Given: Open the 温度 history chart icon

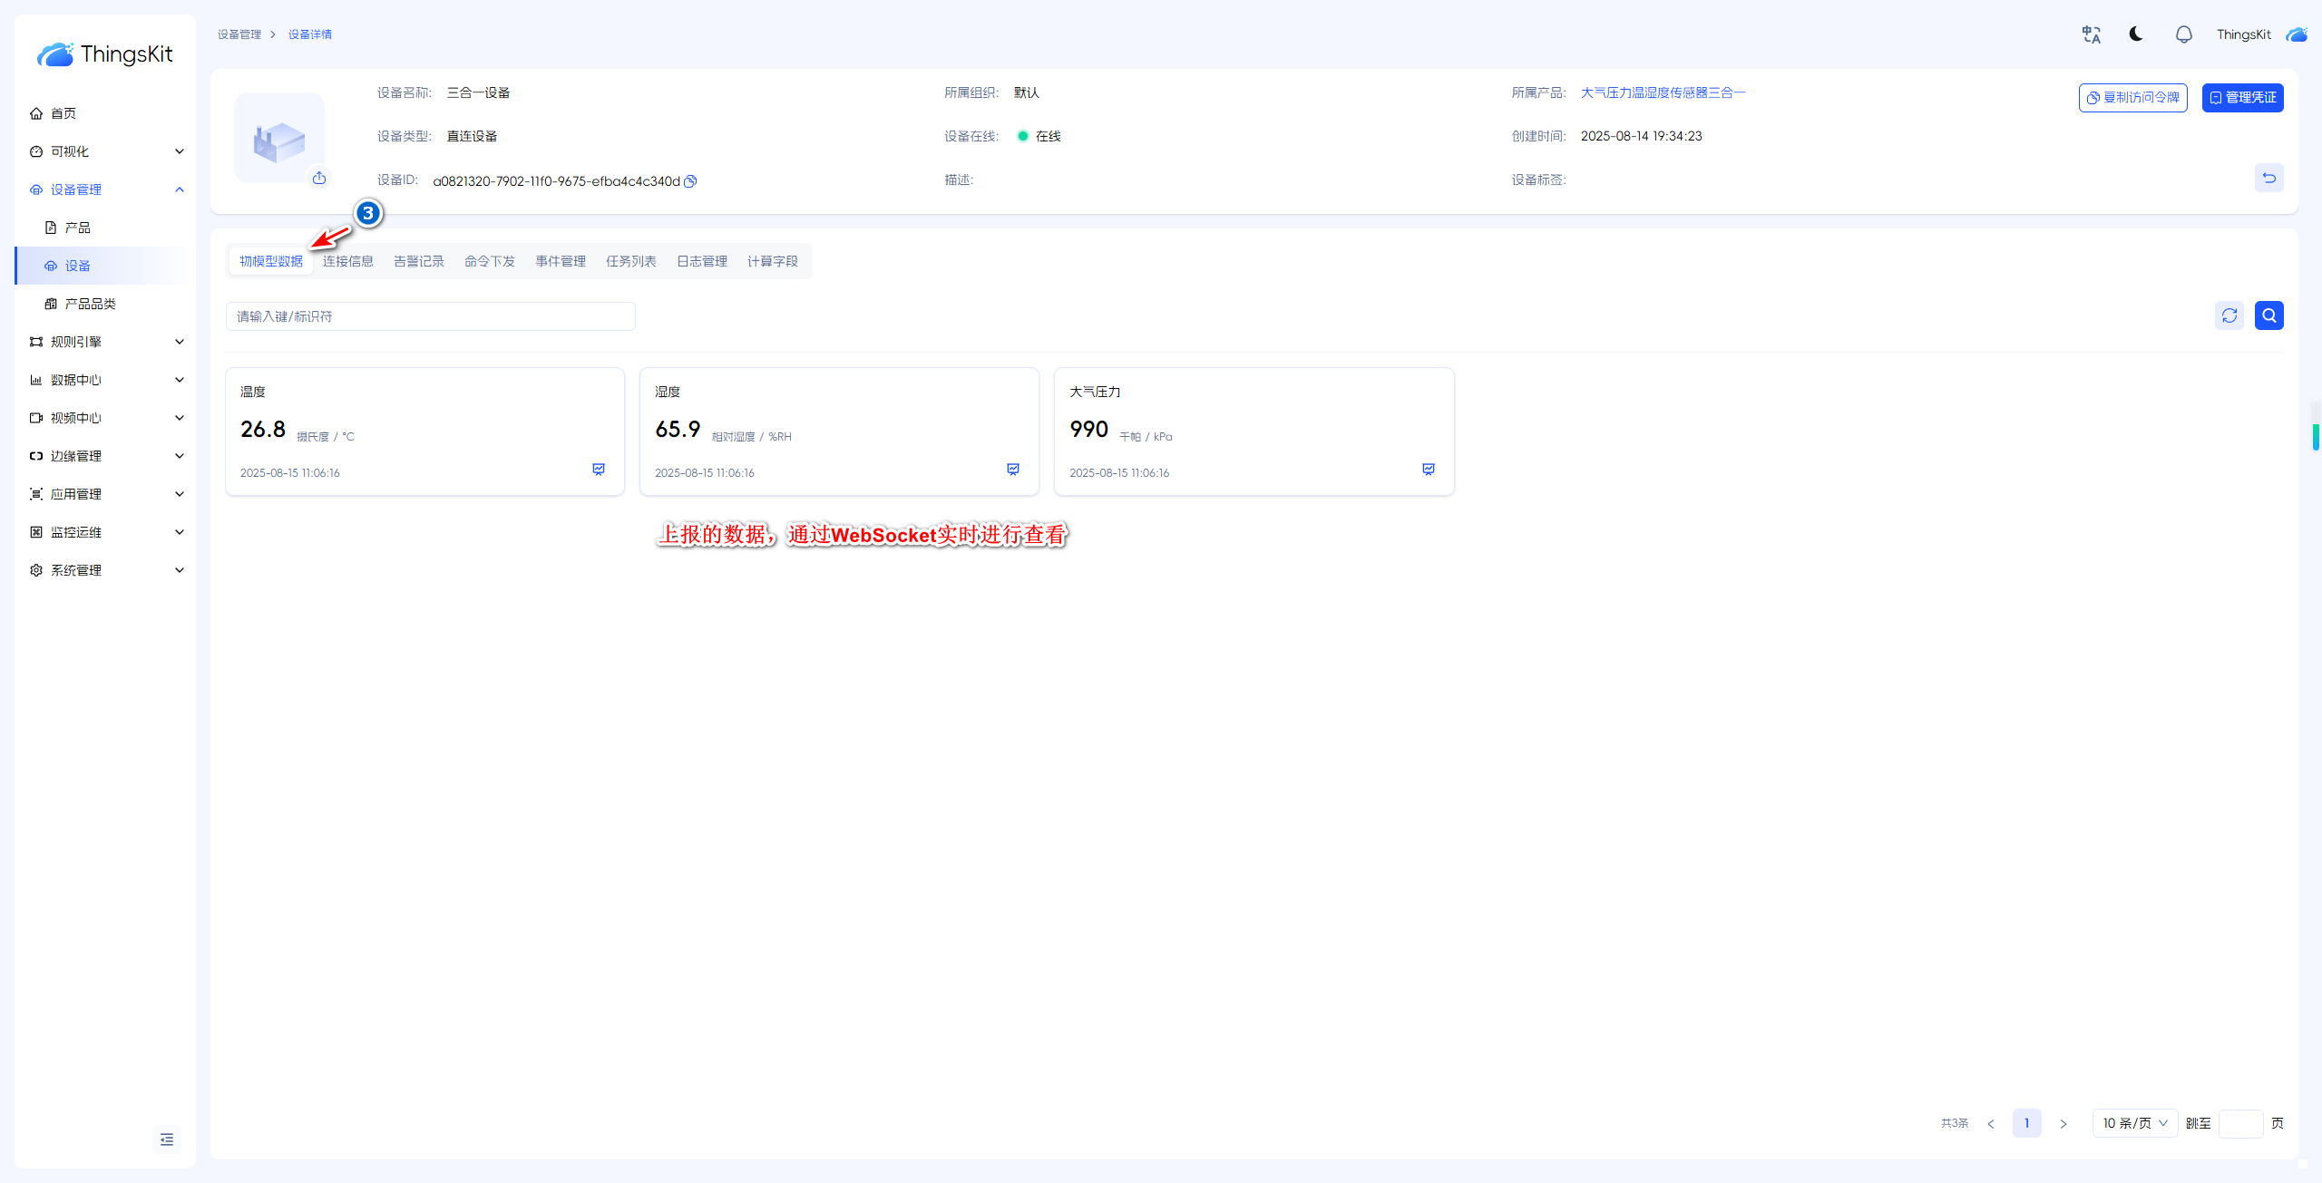Looking at the screenshot, I should [599, 470].
